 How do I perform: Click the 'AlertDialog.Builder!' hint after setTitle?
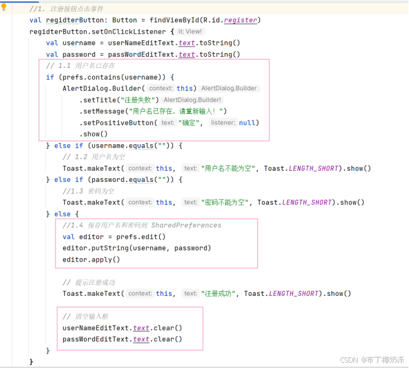[192, 100]
